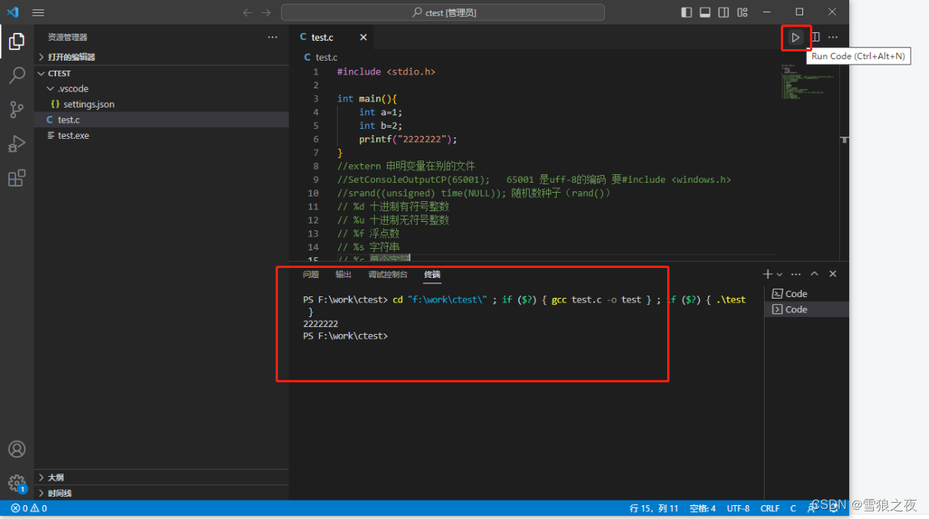Close the terminal panel
The width and height of the screenshot is (929, 519).
(833, 274)
